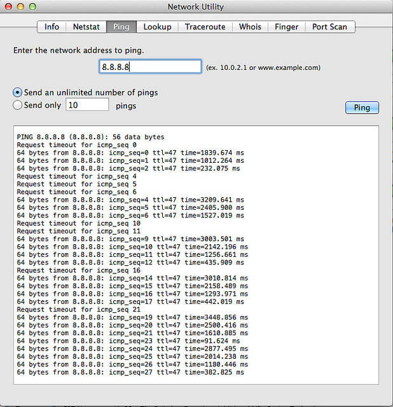Select the Finger tab

(286, 27)
